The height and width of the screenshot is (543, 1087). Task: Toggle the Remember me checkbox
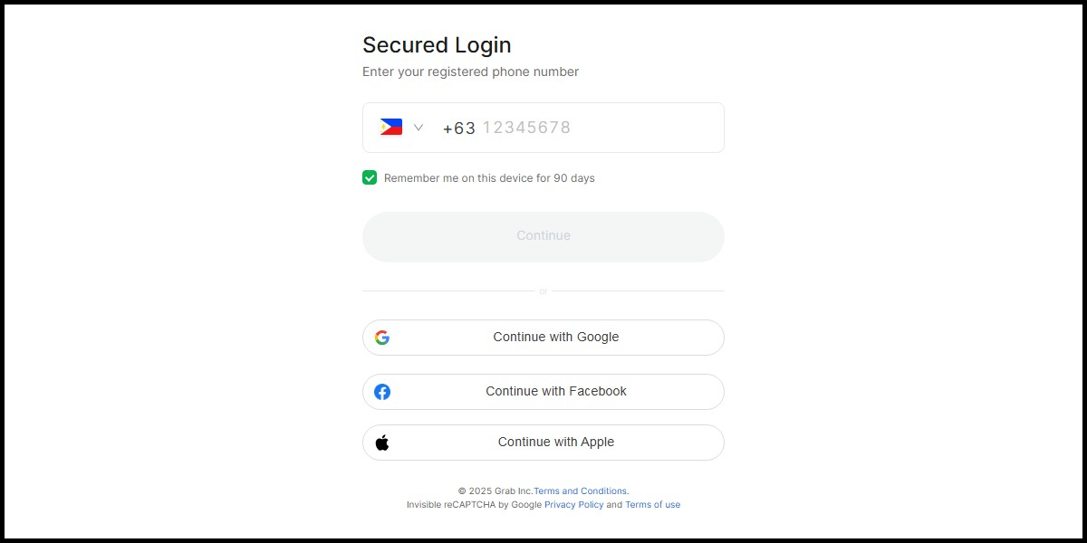coord(370,177)
